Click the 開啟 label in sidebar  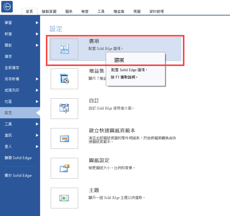pyautogui.click(x=8, y=45)
